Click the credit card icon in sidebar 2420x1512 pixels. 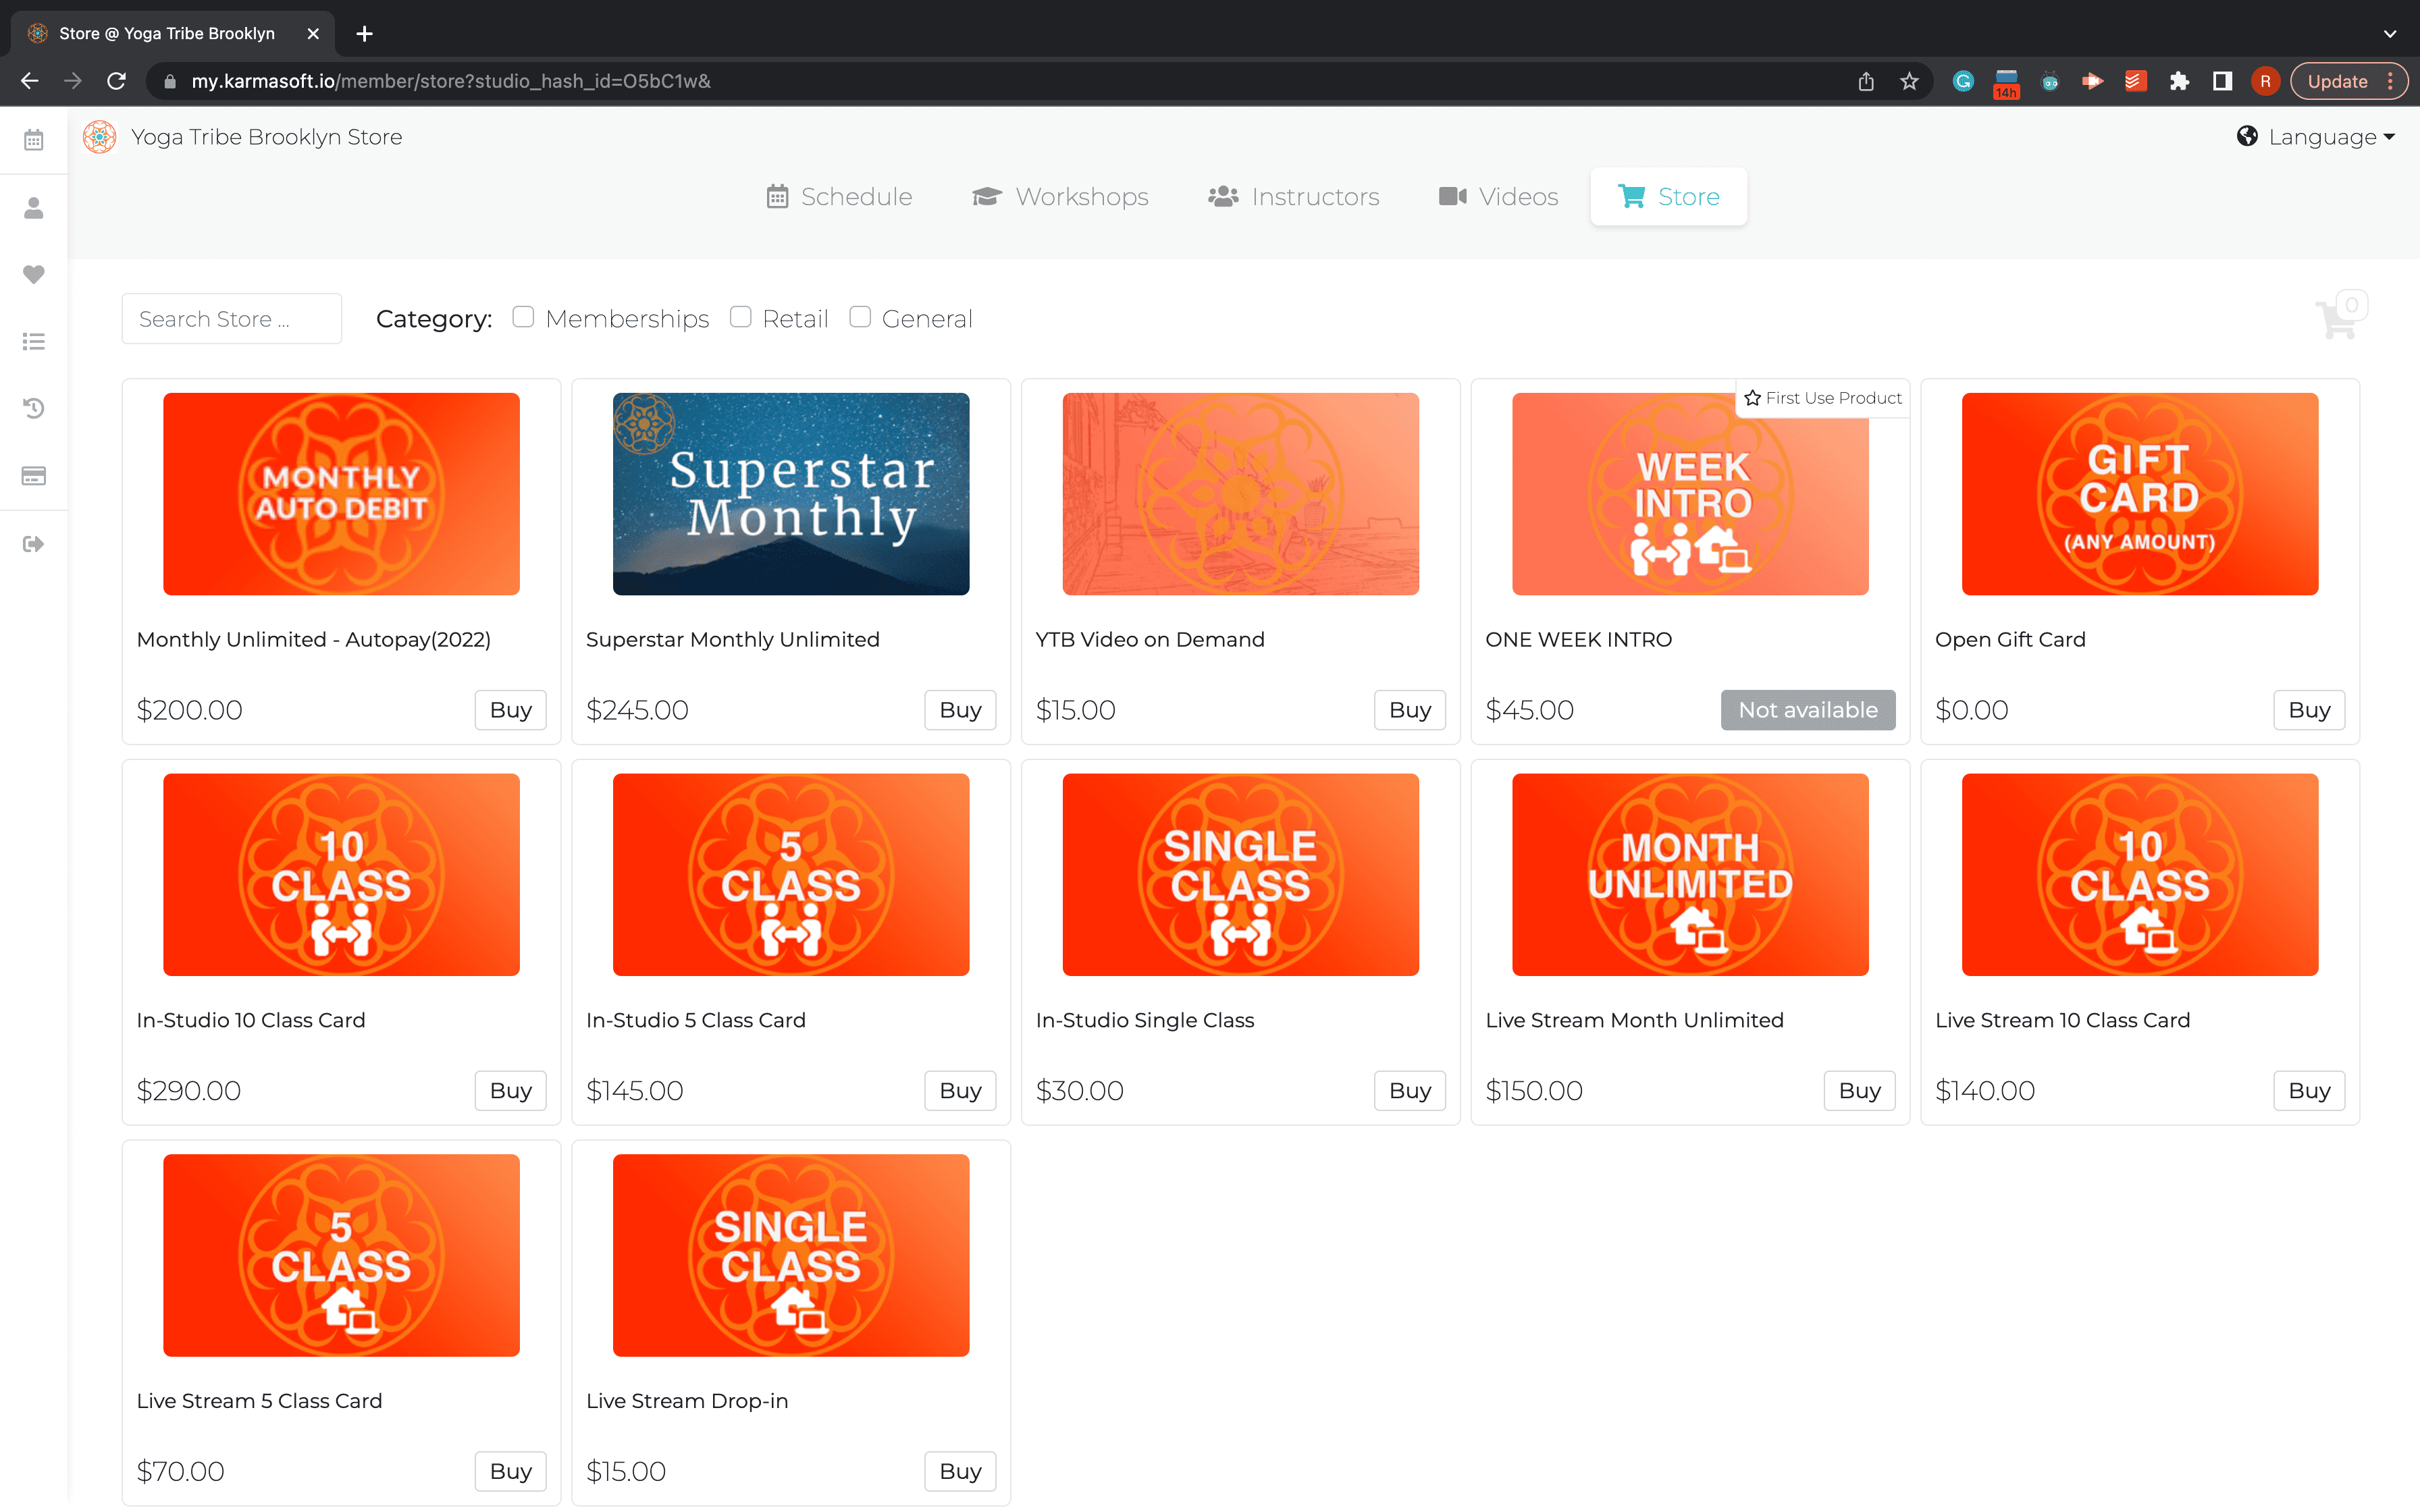coord(34,476)
